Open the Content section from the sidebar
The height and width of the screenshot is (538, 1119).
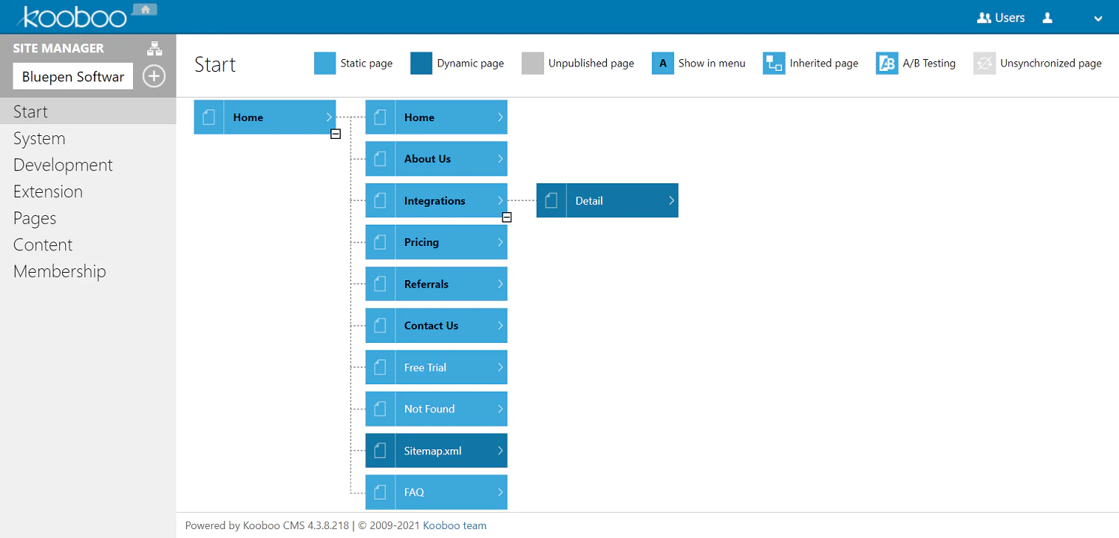pyautogui.click(x=43, y=245)
